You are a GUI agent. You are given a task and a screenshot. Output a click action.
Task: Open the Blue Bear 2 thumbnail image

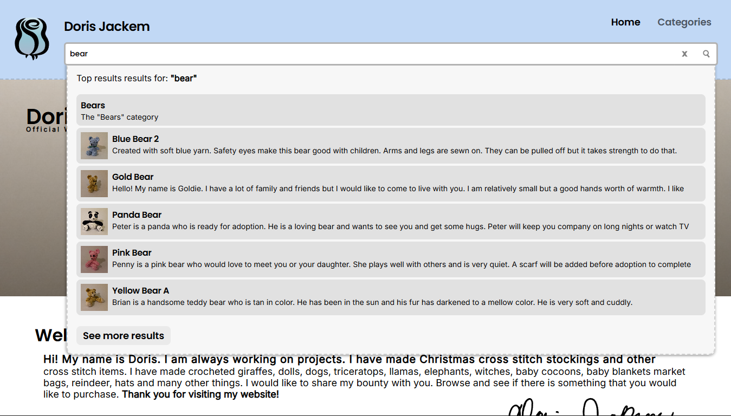[94, 146]
